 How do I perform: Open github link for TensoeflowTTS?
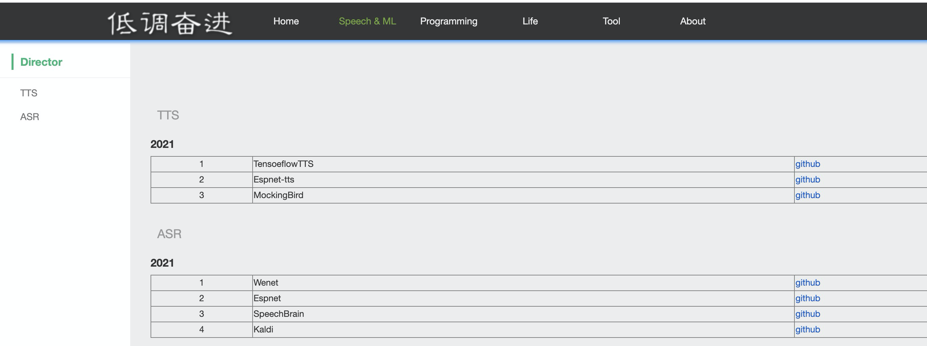[808, 164]
